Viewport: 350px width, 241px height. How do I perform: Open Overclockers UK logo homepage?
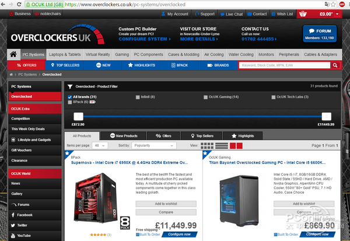pyautogui.click(x=57, y=34)
